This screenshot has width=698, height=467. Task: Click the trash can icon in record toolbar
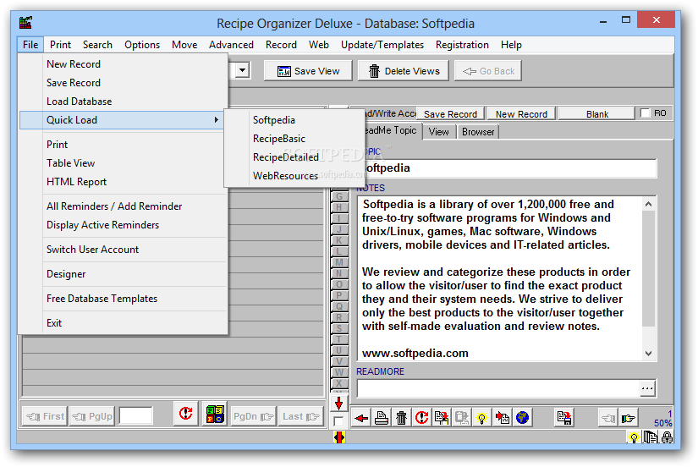tap(402, 418)
